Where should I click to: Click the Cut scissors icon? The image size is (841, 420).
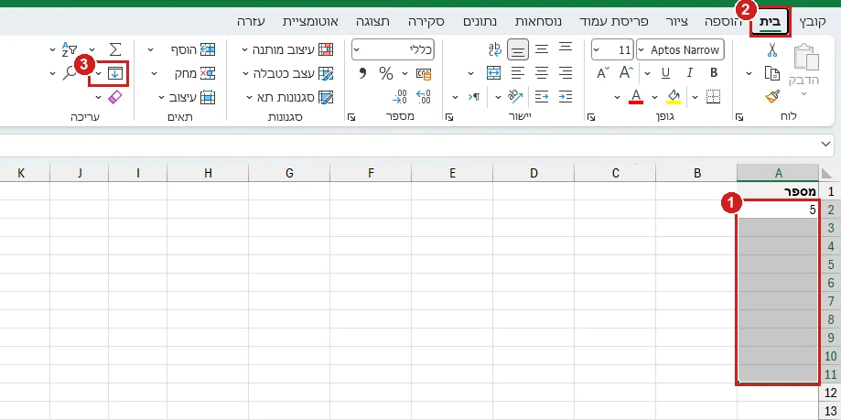pos(771,50)
